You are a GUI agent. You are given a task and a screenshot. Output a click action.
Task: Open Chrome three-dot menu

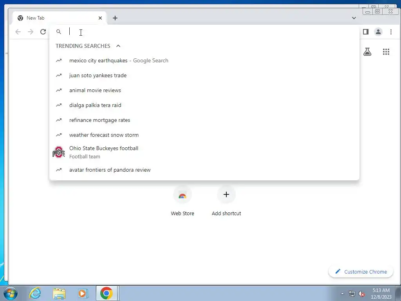[x=391, y=32]
